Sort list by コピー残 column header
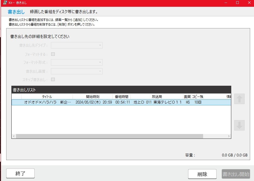 [x=197, y=97]
